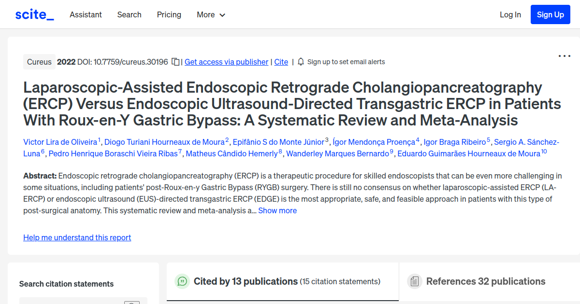Screen dimensions: 580x304
Task: Open the References 32 publications tab
Action: [x=486, y=281]
